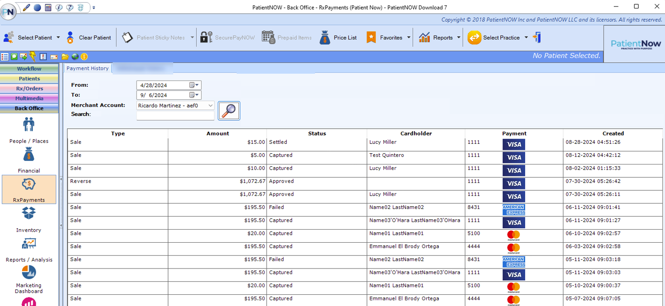This screenshot has height=306, width=665.
Task: Select the Prepaid Items icon
Action: (x=269, y=37)
